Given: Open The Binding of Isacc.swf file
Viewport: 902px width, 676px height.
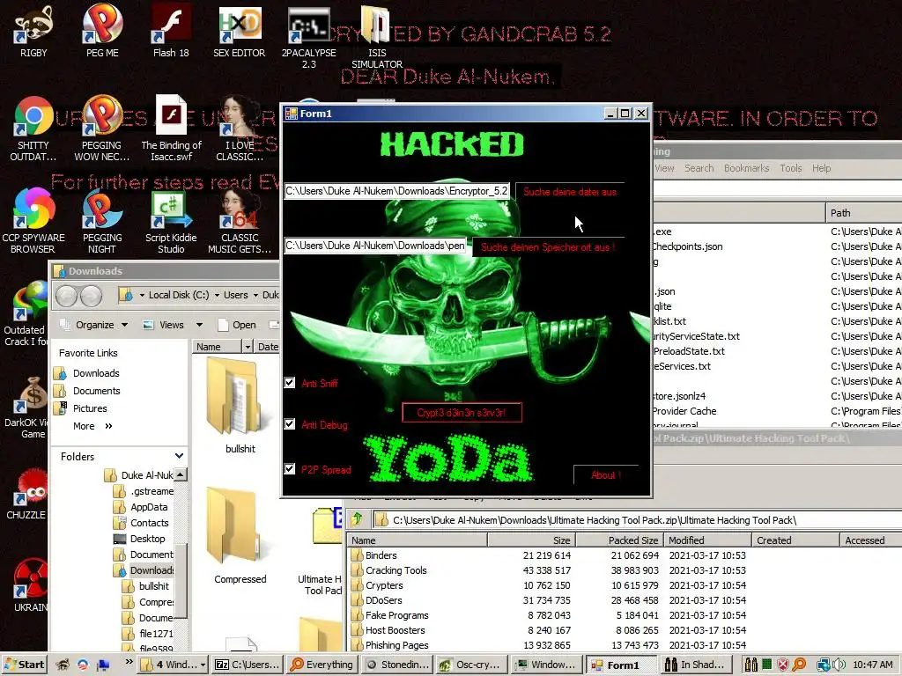Looking at the screenshot, I should point(172,129).
